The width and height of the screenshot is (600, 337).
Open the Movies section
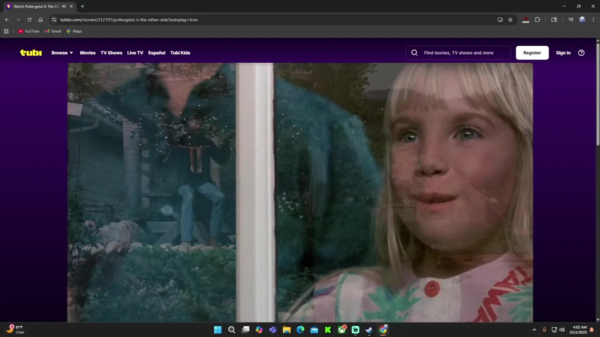[x=88, y=53]
